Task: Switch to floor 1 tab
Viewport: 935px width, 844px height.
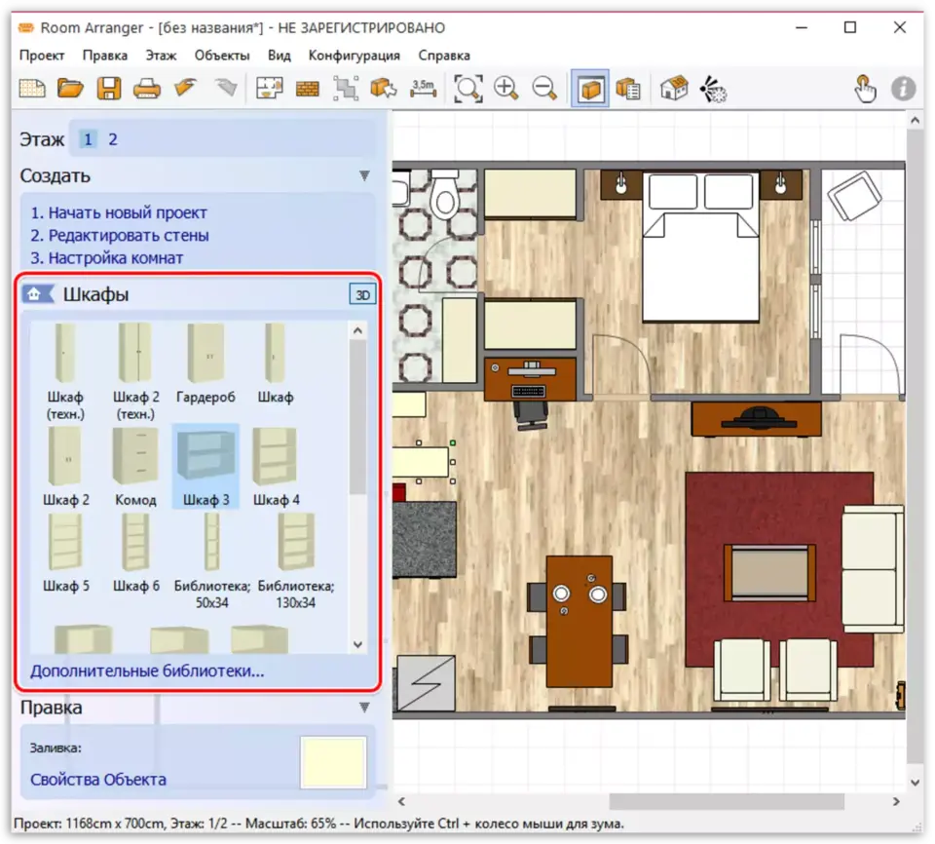Action: [88, 139]
